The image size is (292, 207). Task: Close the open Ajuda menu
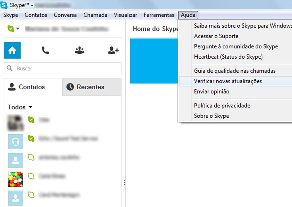pyautogui.click(x=188, y=15)
